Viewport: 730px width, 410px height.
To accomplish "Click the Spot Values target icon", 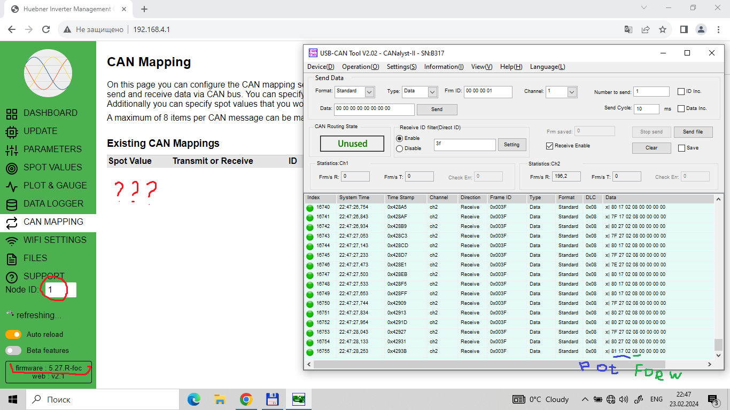I will (x=12, y=168).
